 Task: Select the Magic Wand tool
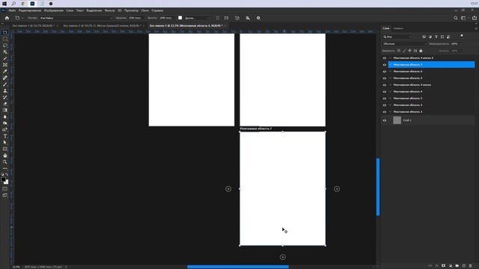point(5,52)
